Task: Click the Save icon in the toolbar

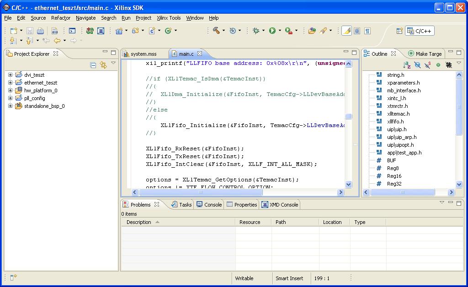Action: pos(30,31)
